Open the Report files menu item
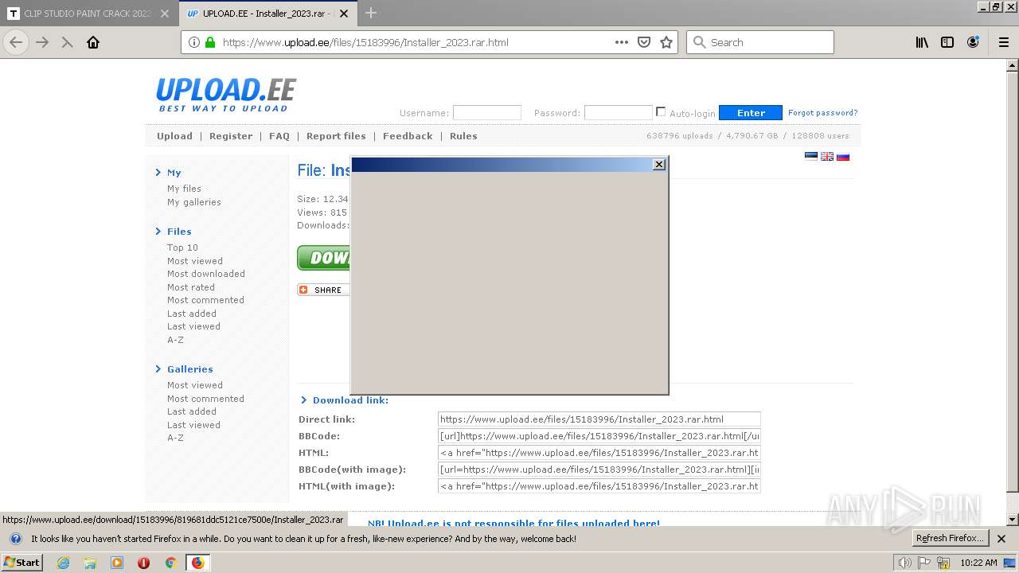 click(x=336, y=136)
